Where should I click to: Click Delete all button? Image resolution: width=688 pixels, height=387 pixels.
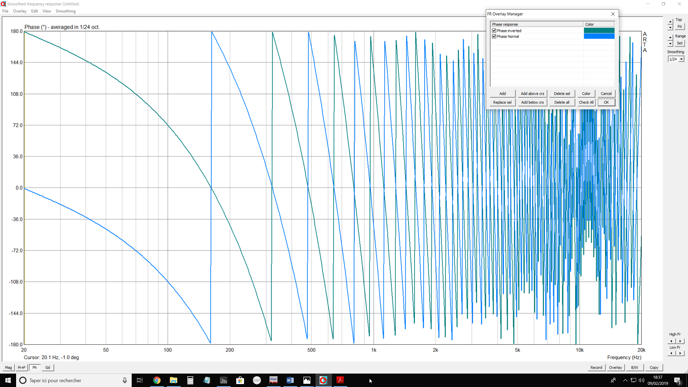(x=562, y=102)
